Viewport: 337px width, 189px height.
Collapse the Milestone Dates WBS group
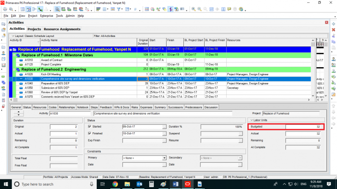(x=14, y=55)
